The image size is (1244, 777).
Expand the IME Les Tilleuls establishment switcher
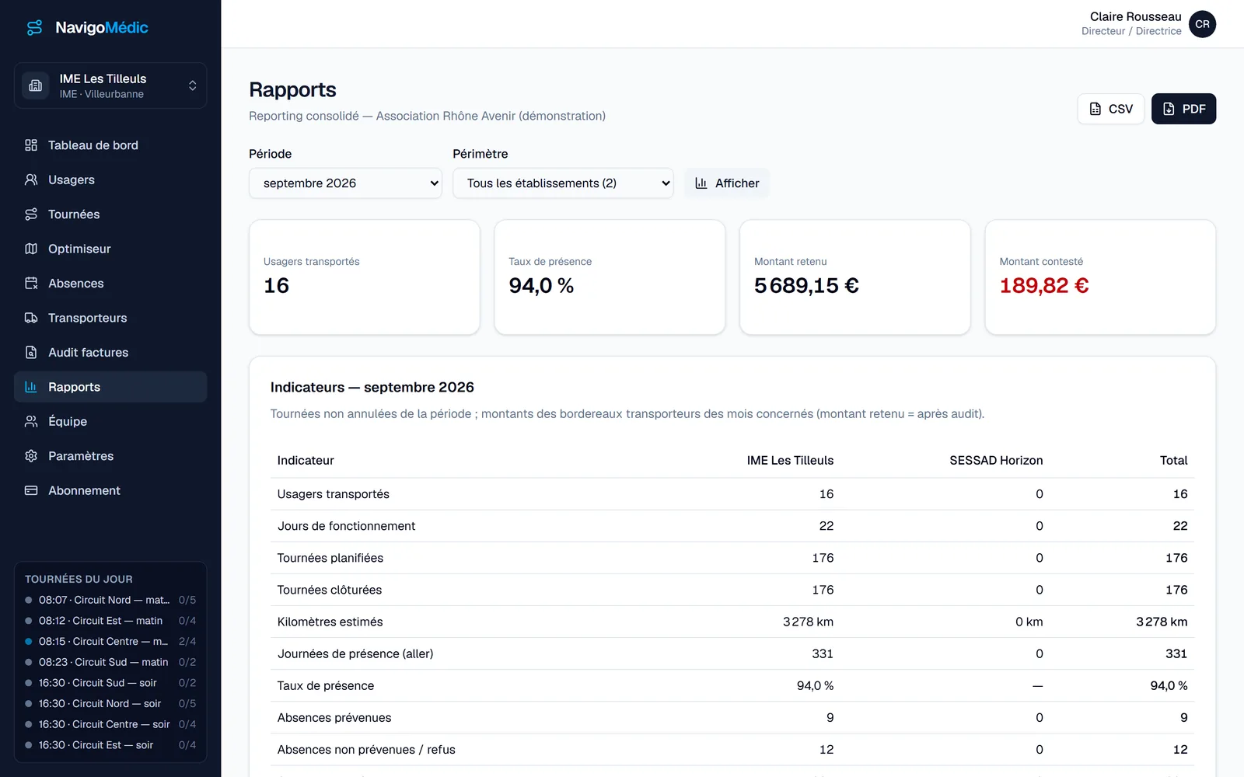tap(110, 85)
